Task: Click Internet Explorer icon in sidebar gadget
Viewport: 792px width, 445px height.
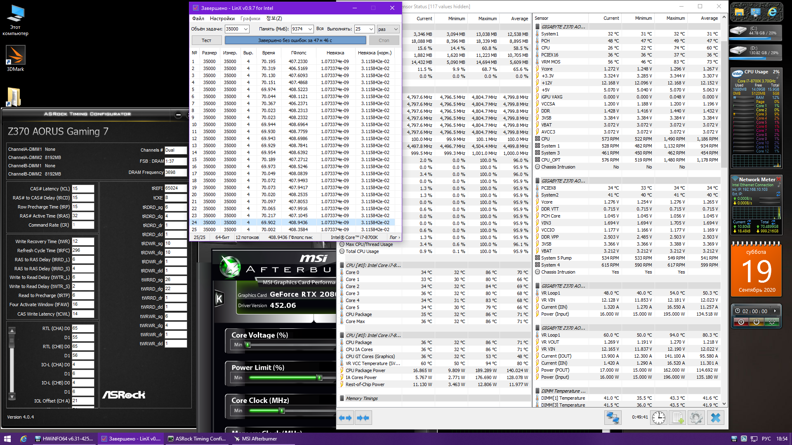Action: click(772, 13)
